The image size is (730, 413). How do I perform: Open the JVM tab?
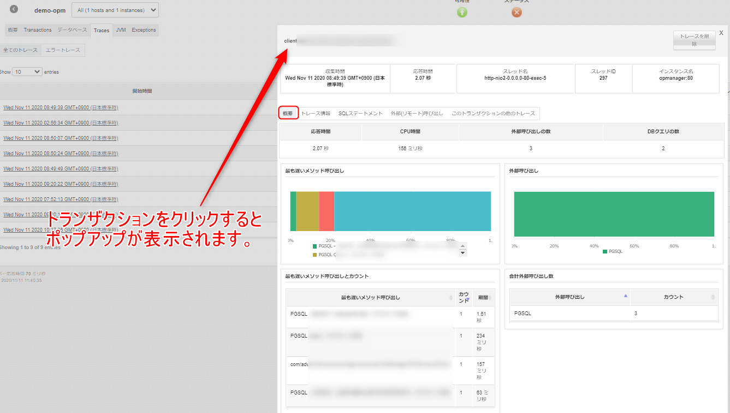tap(121, 30)
